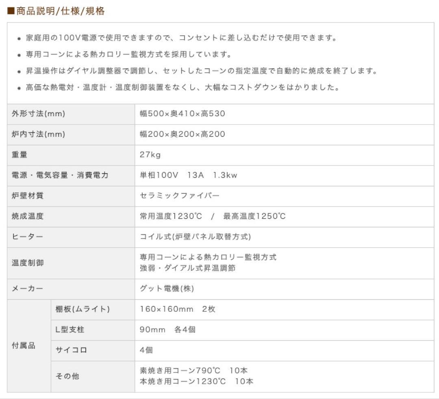Image resolution: width=439 pixels, height=399 pixels.
Task: Click the セラミックファイバー value cell
Action: (x=180, y=196)
